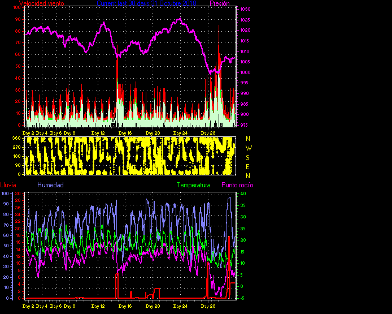Image resolution: width=392 pixels, height=314 pixels.
Task: Click the red 12 on rain axis
Action: 18,256
